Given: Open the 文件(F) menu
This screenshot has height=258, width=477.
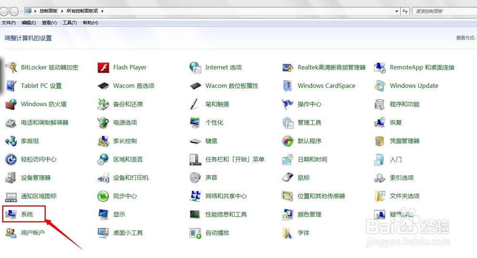Looking at the screenshot, I should [9, 23].
